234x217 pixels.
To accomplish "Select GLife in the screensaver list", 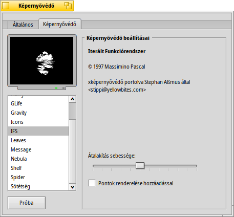I will point(38,103).
